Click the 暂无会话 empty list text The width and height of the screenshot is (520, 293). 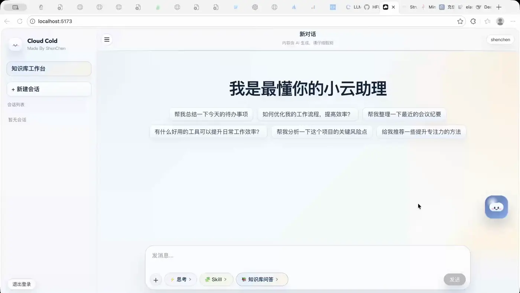point(17,120)
